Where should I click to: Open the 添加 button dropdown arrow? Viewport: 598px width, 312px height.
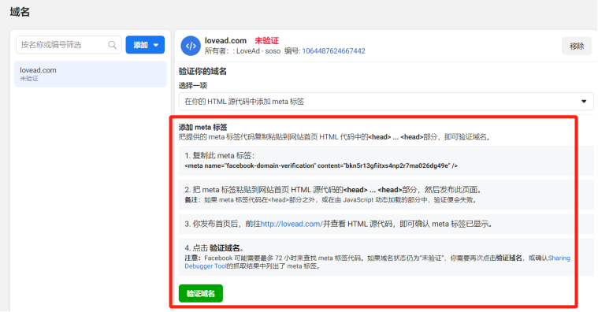coord(156,45)
